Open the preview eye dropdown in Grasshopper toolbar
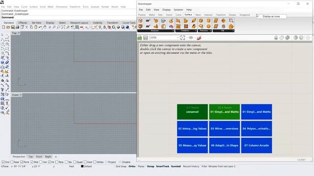 [x=195, y=38]
